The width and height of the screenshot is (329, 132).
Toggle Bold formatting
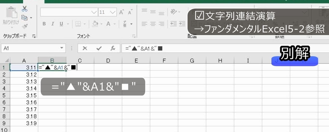(x=44, y=24)
